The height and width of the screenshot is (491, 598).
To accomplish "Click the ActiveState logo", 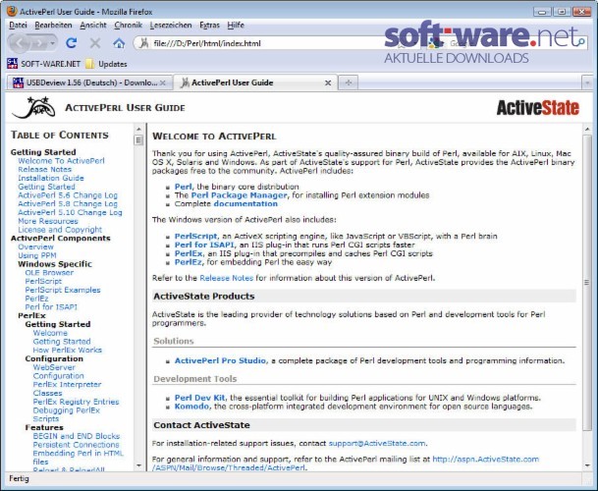I will 538,108.
